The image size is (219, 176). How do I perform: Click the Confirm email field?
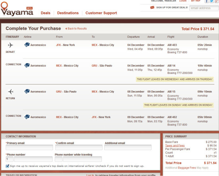coord(79,147)
